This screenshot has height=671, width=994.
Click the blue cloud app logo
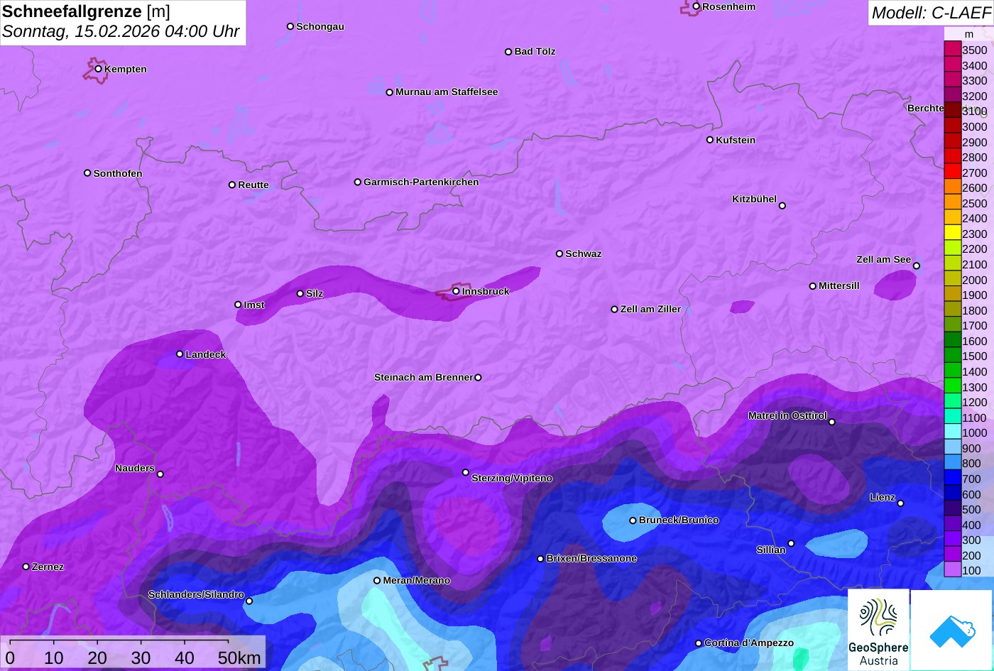pyautogui.click(x=952, y=630)
